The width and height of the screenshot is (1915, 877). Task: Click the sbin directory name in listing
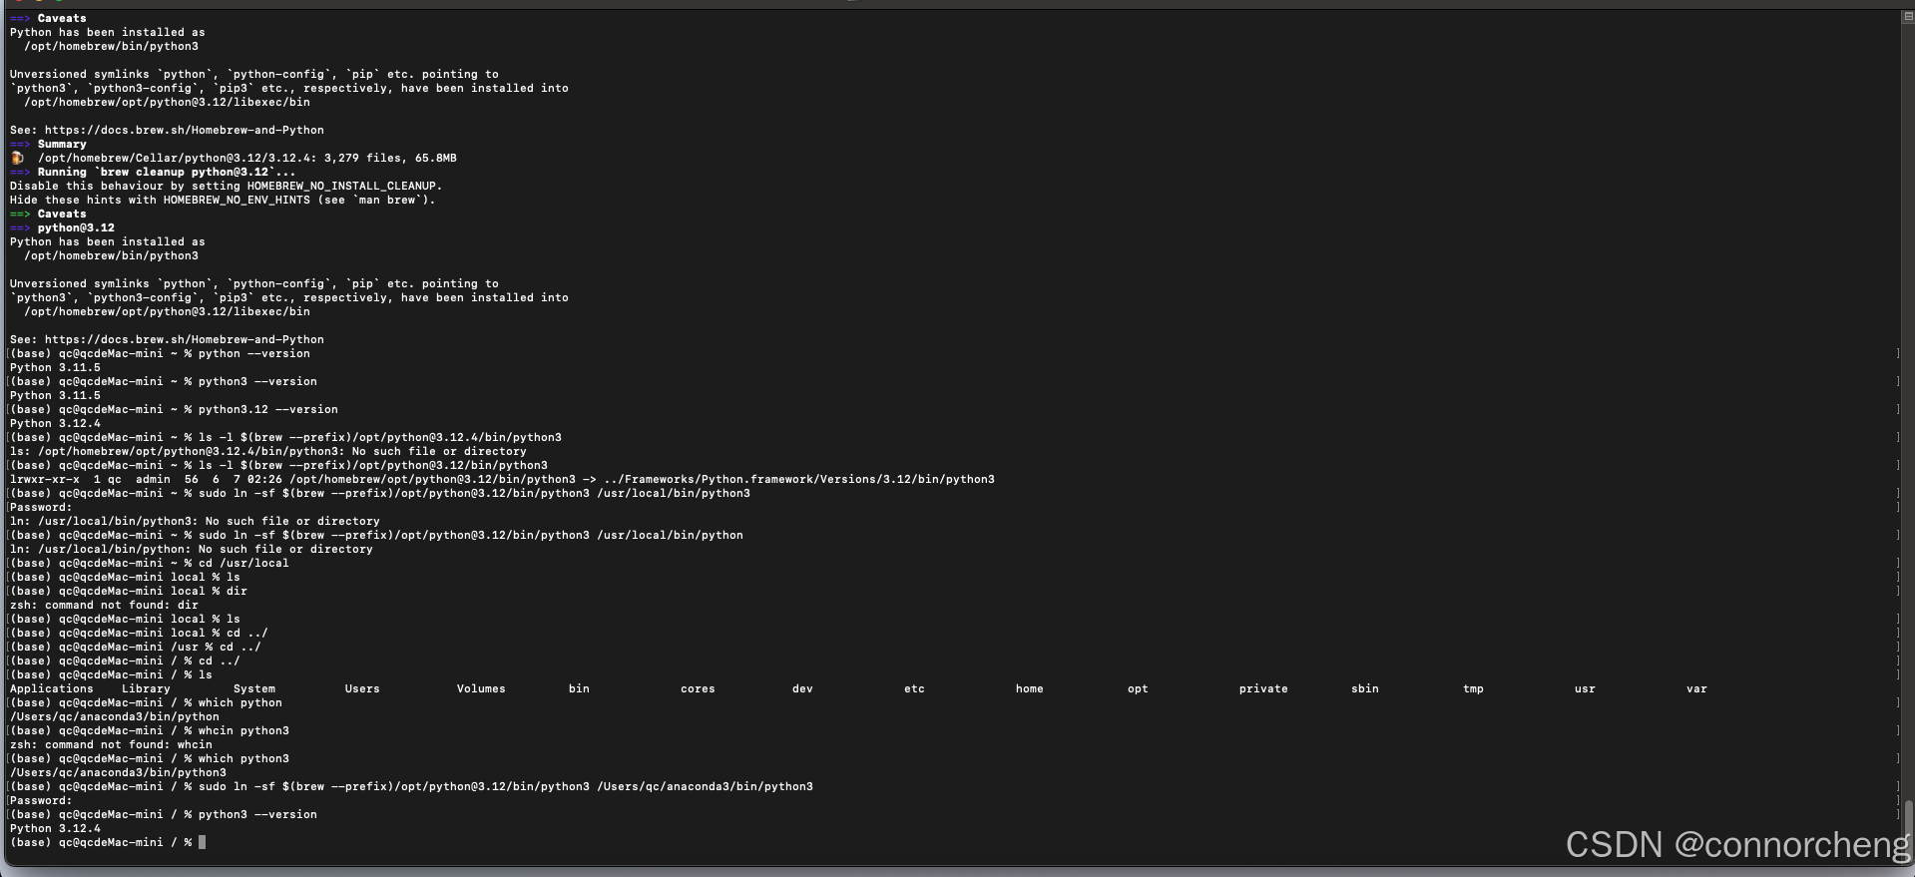click(x=1364, y=689)
